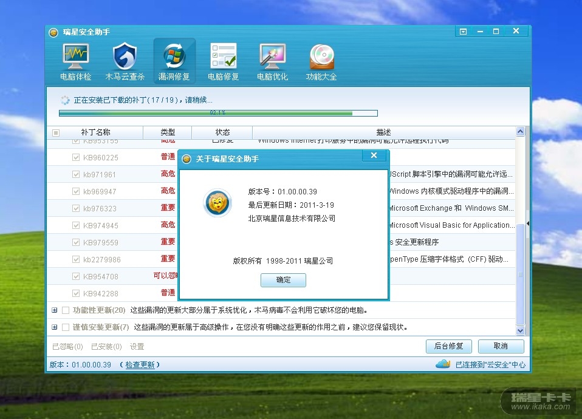Click the Rising lion logo in title bar
The image size is (582, 419).
[53, 33]
